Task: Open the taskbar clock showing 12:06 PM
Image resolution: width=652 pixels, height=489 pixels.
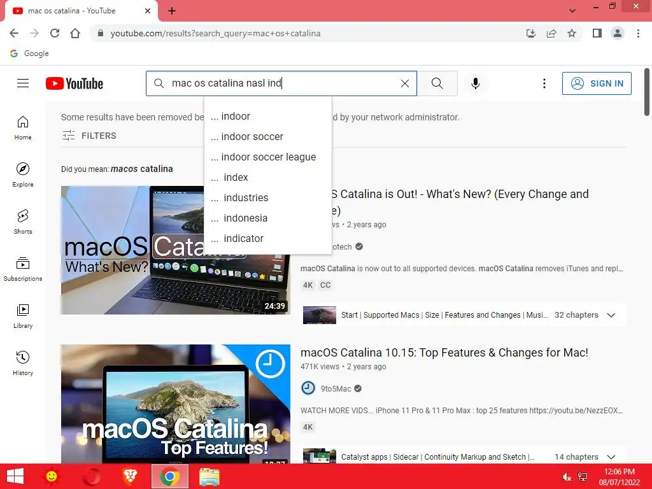Action: (619, 476)
